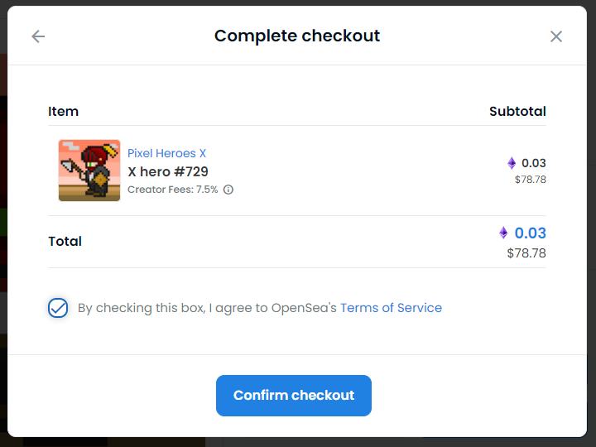Click the 'By checking this box' agreement text
This screenshot has width=596, height=447.
click(x=207, y=308)
